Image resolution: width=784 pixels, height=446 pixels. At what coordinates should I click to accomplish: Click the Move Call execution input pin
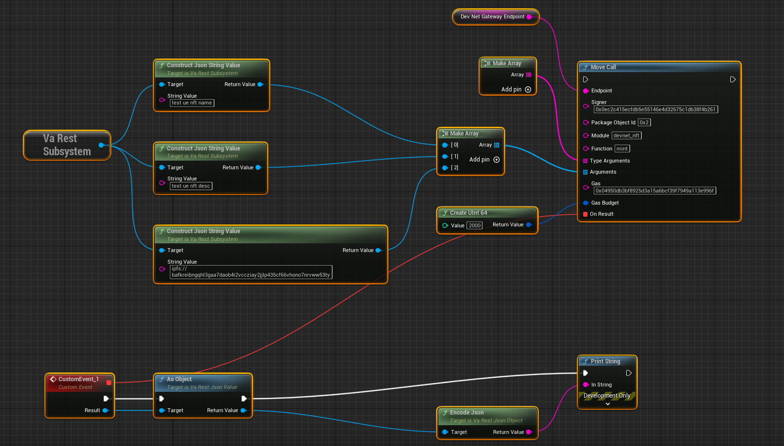[x=586, y=79]
